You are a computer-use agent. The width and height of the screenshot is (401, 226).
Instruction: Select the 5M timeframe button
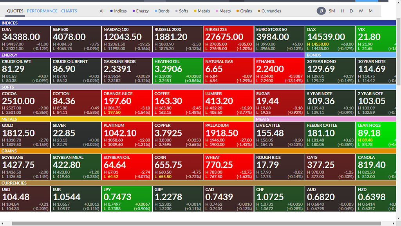(x=332, y=11)
